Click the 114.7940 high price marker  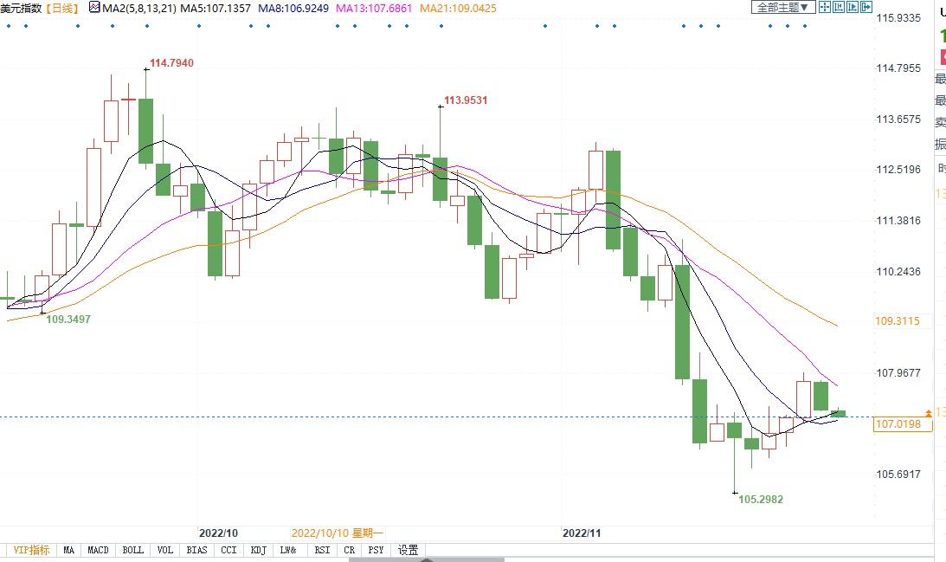pos(171,63)
